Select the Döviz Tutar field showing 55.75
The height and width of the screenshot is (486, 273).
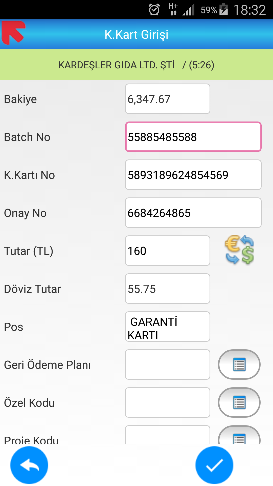click(168, 289)
